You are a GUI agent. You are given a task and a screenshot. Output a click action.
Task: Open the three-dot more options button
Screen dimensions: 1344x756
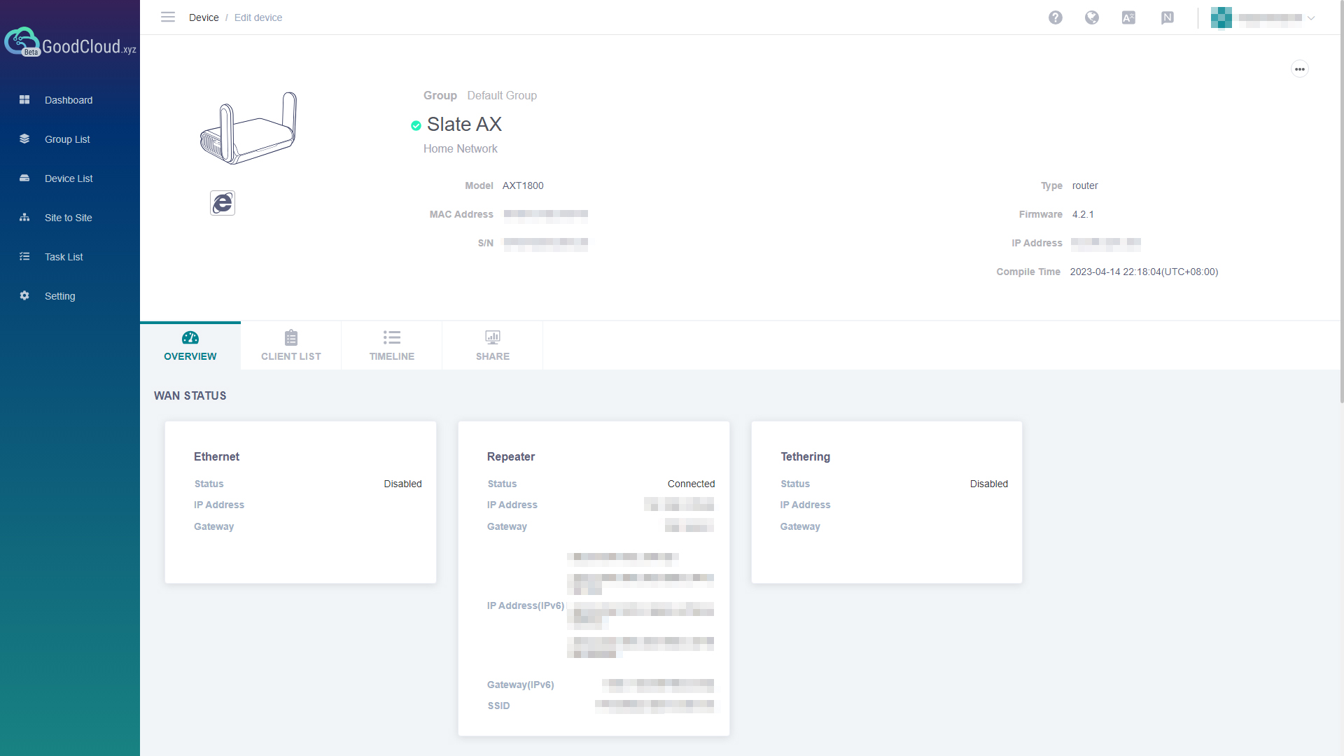tap(1300, 69)
